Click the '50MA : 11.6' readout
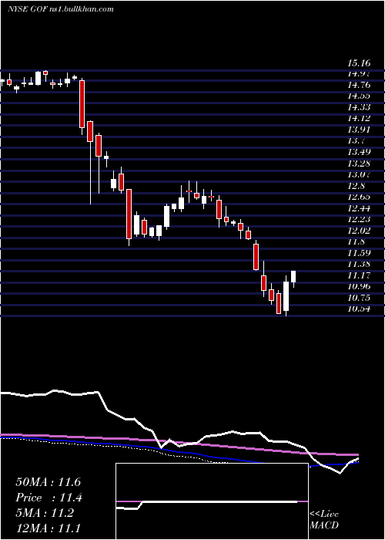Viewport: 385px width, 540px height. [48, 482]
